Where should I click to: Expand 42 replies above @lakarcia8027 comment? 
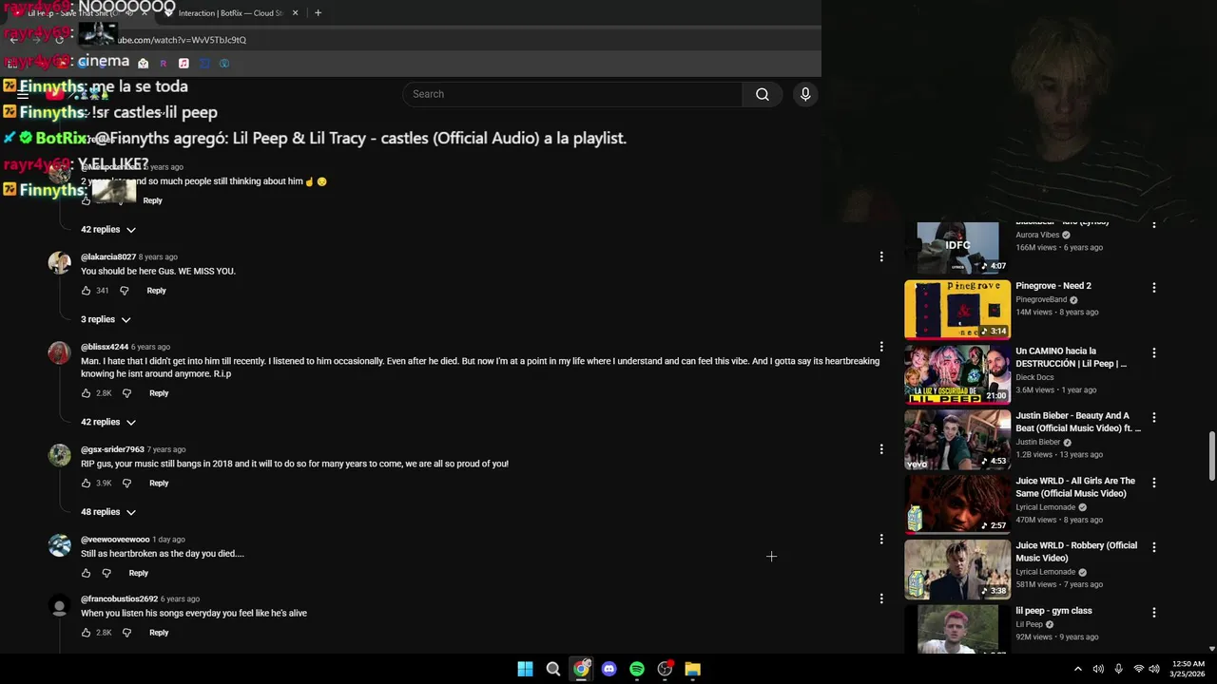tap(108, 230)
